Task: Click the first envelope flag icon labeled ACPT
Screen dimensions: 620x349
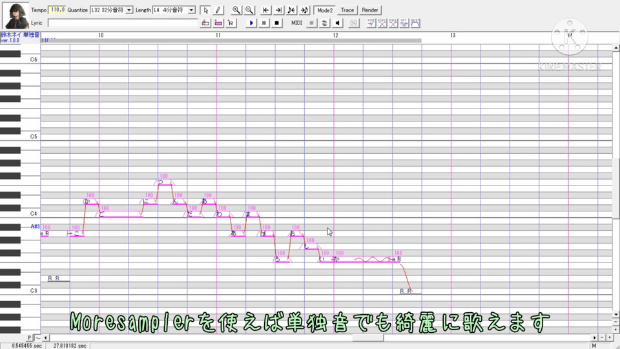Action: (x=371, y=23)
